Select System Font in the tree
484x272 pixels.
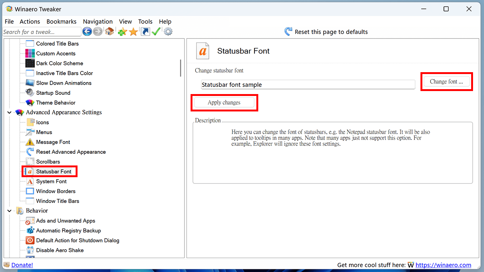(51, 181)
